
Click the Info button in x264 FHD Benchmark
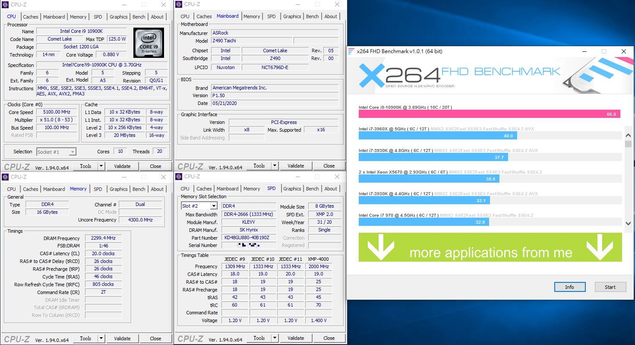tap(570, 287)
